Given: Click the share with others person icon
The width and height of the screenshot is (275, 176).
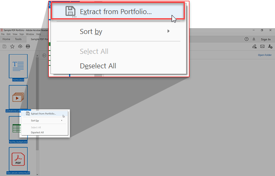Looking at the screenshot, I should tap(270, 46).
